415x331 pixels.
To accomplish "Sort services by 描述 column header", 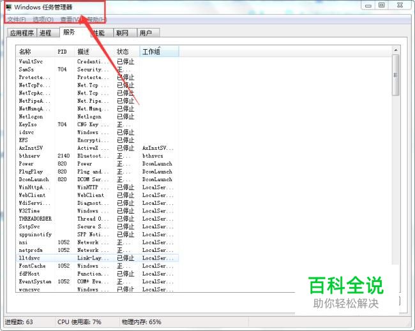I will [x=94, y=52].
